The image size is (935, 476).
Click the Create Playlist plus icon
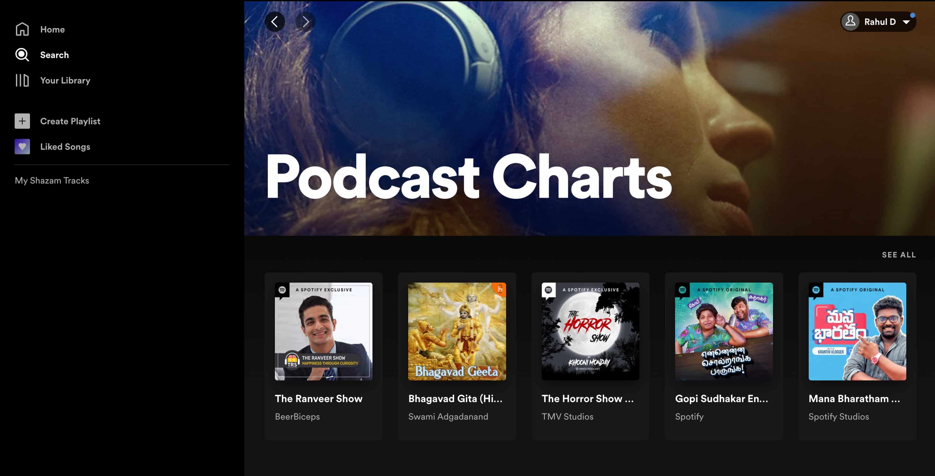(22, 121)
